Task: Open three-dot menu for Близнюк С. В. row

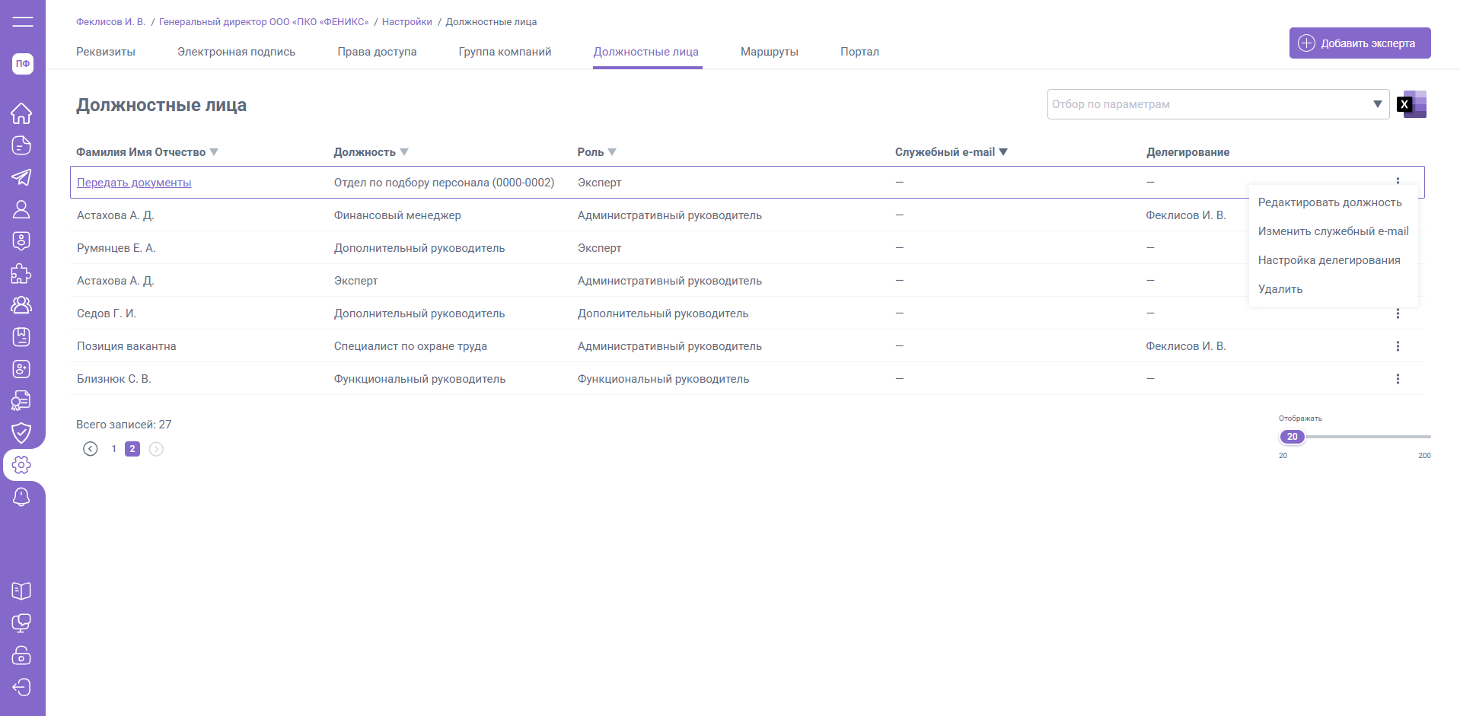Action: coord(1398,379)
